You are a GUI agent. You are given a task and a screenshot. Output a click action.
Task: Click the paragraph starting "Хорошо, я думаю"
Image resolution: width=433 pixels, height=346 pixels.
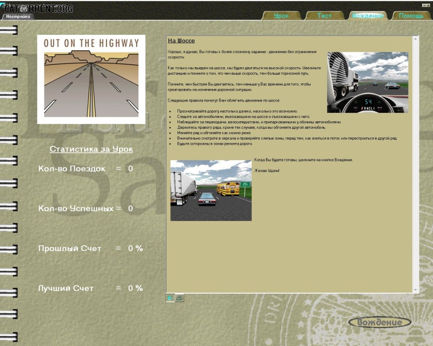(x=242, y=55)
